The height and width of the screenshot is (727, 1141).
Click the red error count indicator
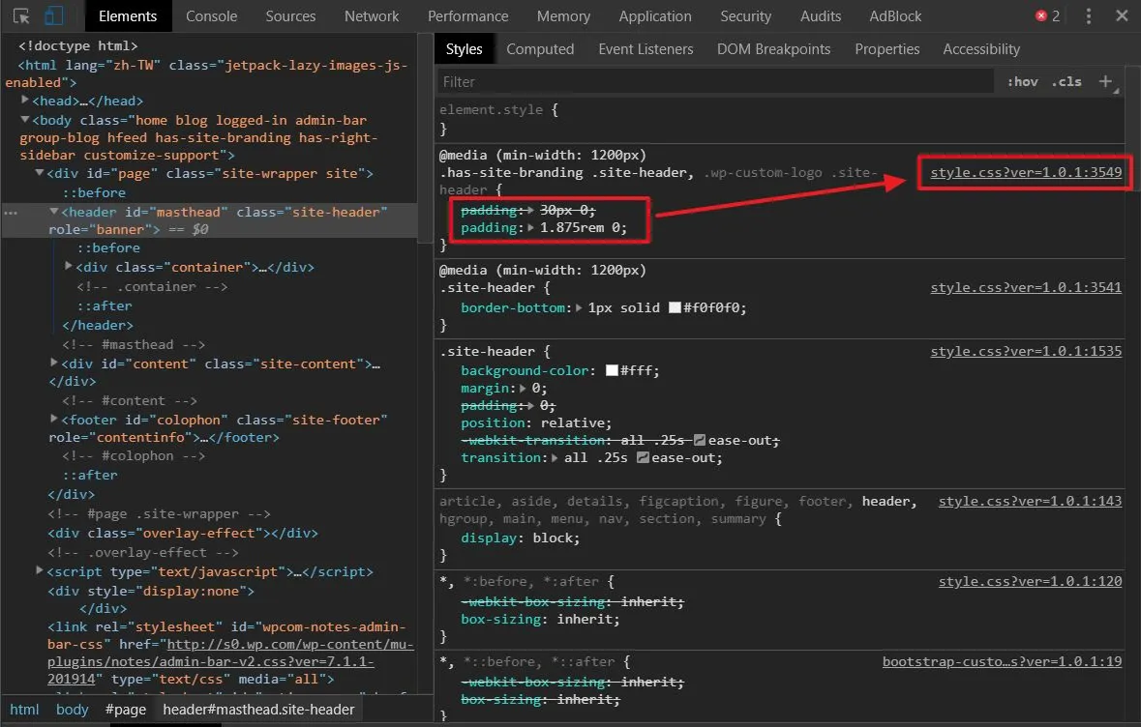(x=1048, y=16)
